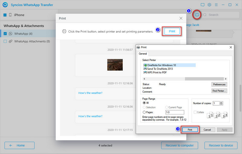Click the Number of copies field
This screenshot has width=242, height=154.
(216, 103)
